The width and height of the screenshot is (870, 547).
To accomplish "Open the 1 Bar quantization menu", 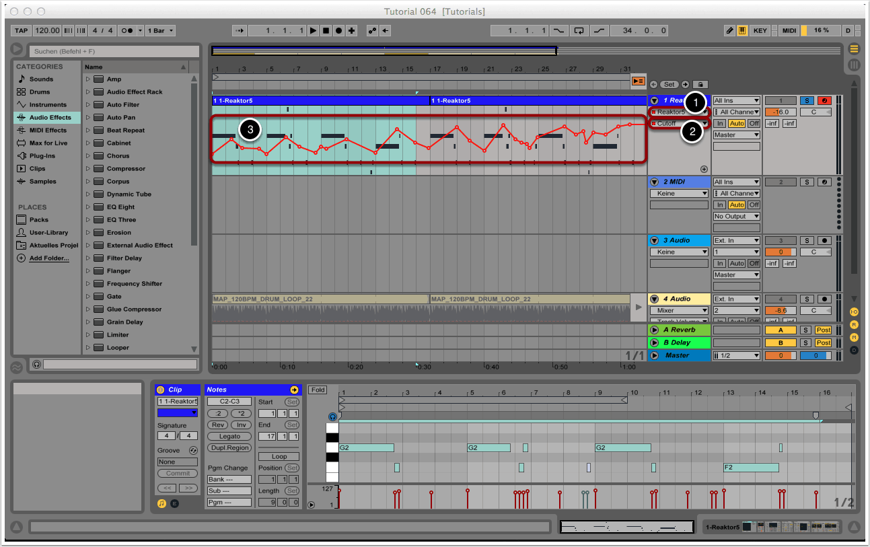I will coord(161,31).
